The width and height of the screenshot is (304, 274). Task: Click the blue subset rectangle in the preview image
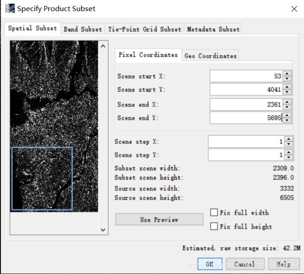coord(42,179)
